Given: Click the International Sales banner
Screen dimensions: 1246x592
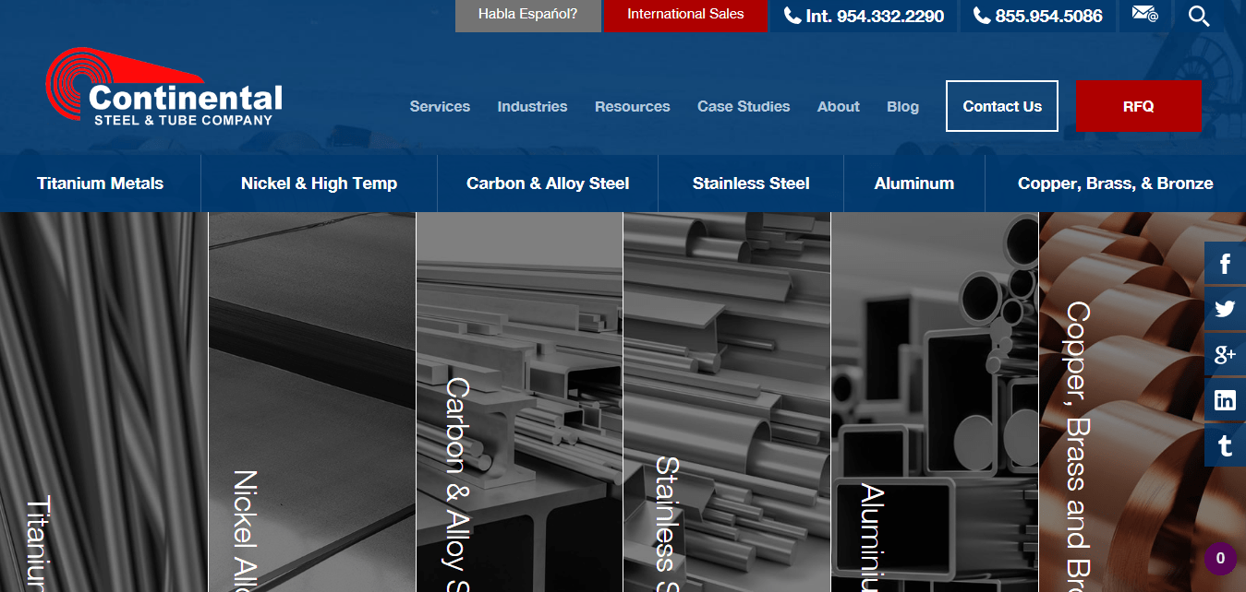Looking at the screenshot, I should (684, 14).
